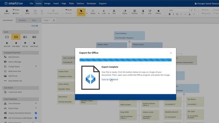
Task: Select the first Build box style
Action: point(7,37)
